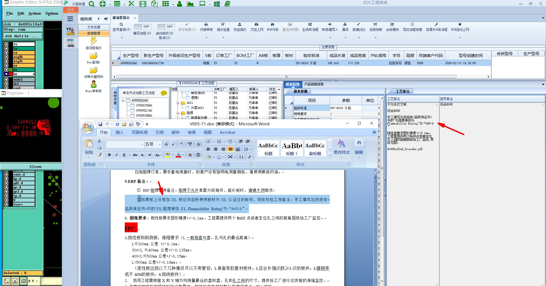The height and width of the screenshot is (286, 546).
Task: Toggle bold formatting in Word
Action: tap(109, 155)
